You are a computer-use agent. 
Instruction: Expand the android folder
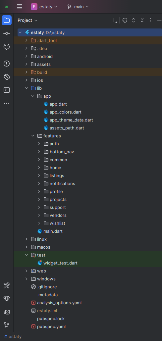point(27,56)
